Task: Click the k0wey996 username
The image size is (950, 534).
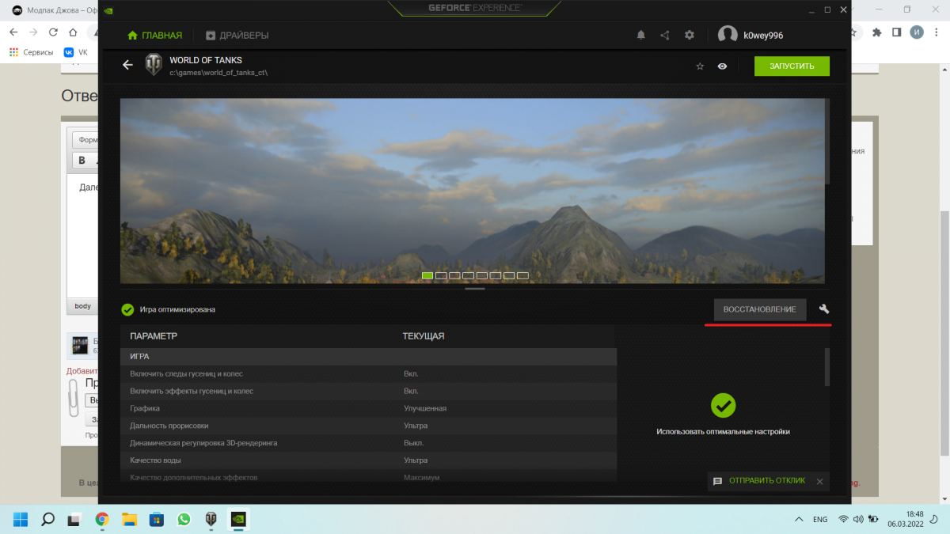Action: pyautogui.click(x=764, y=36)
